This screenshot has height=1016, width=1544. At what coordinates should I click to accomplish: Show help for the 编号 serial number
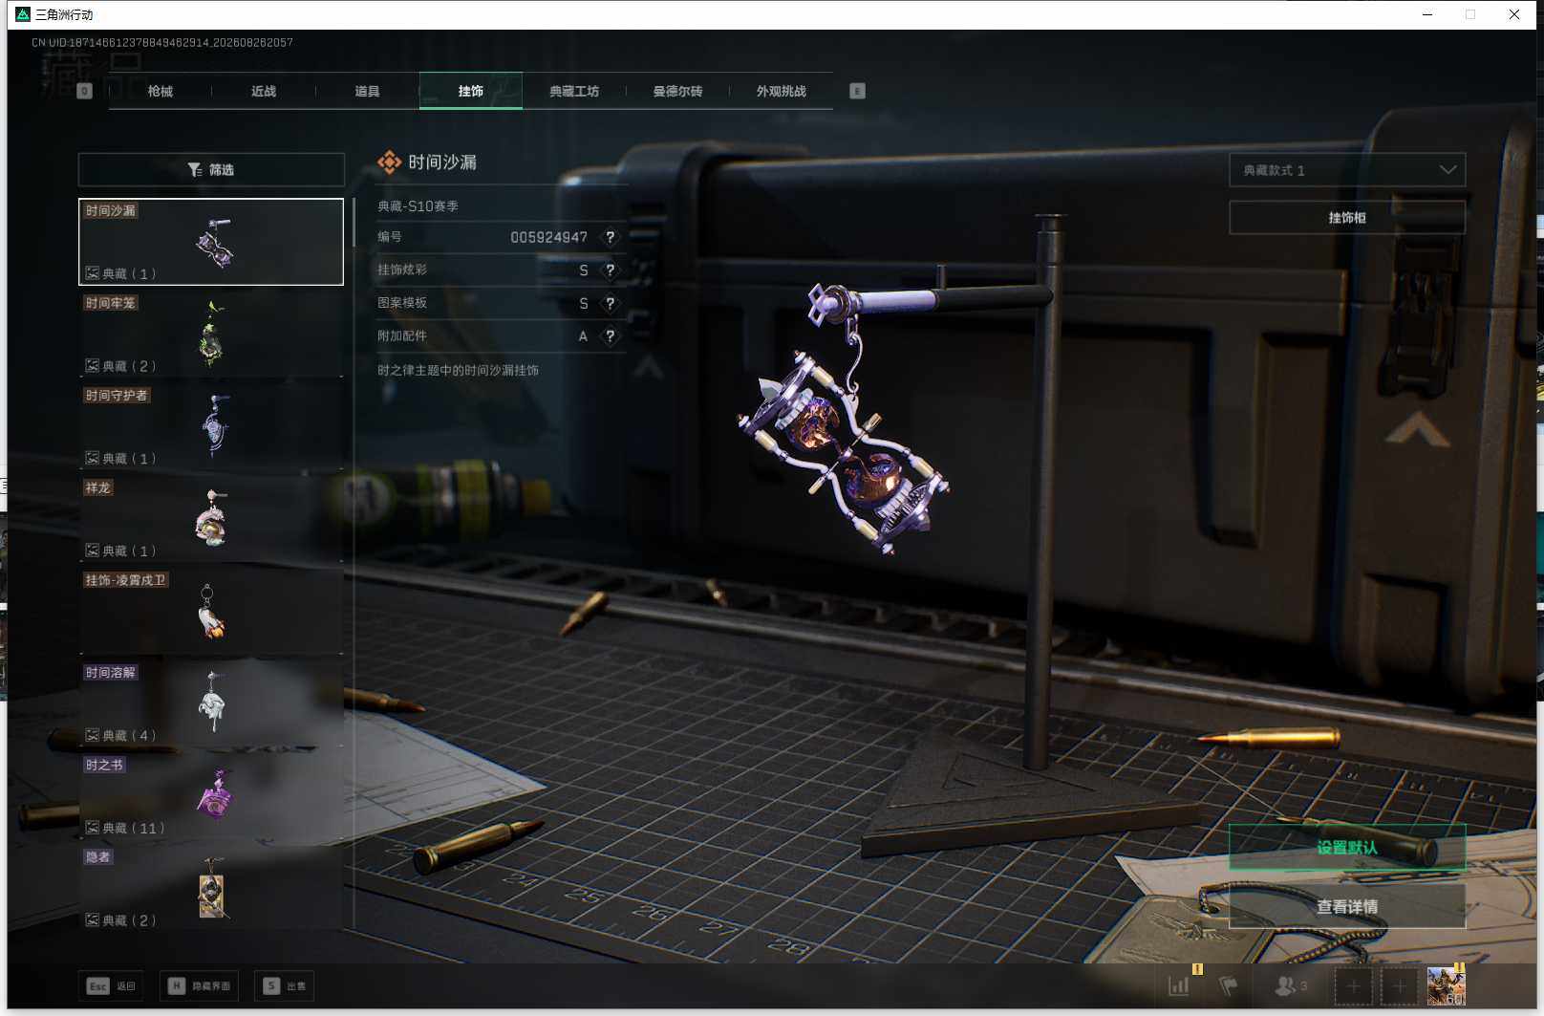coord(611,237)
